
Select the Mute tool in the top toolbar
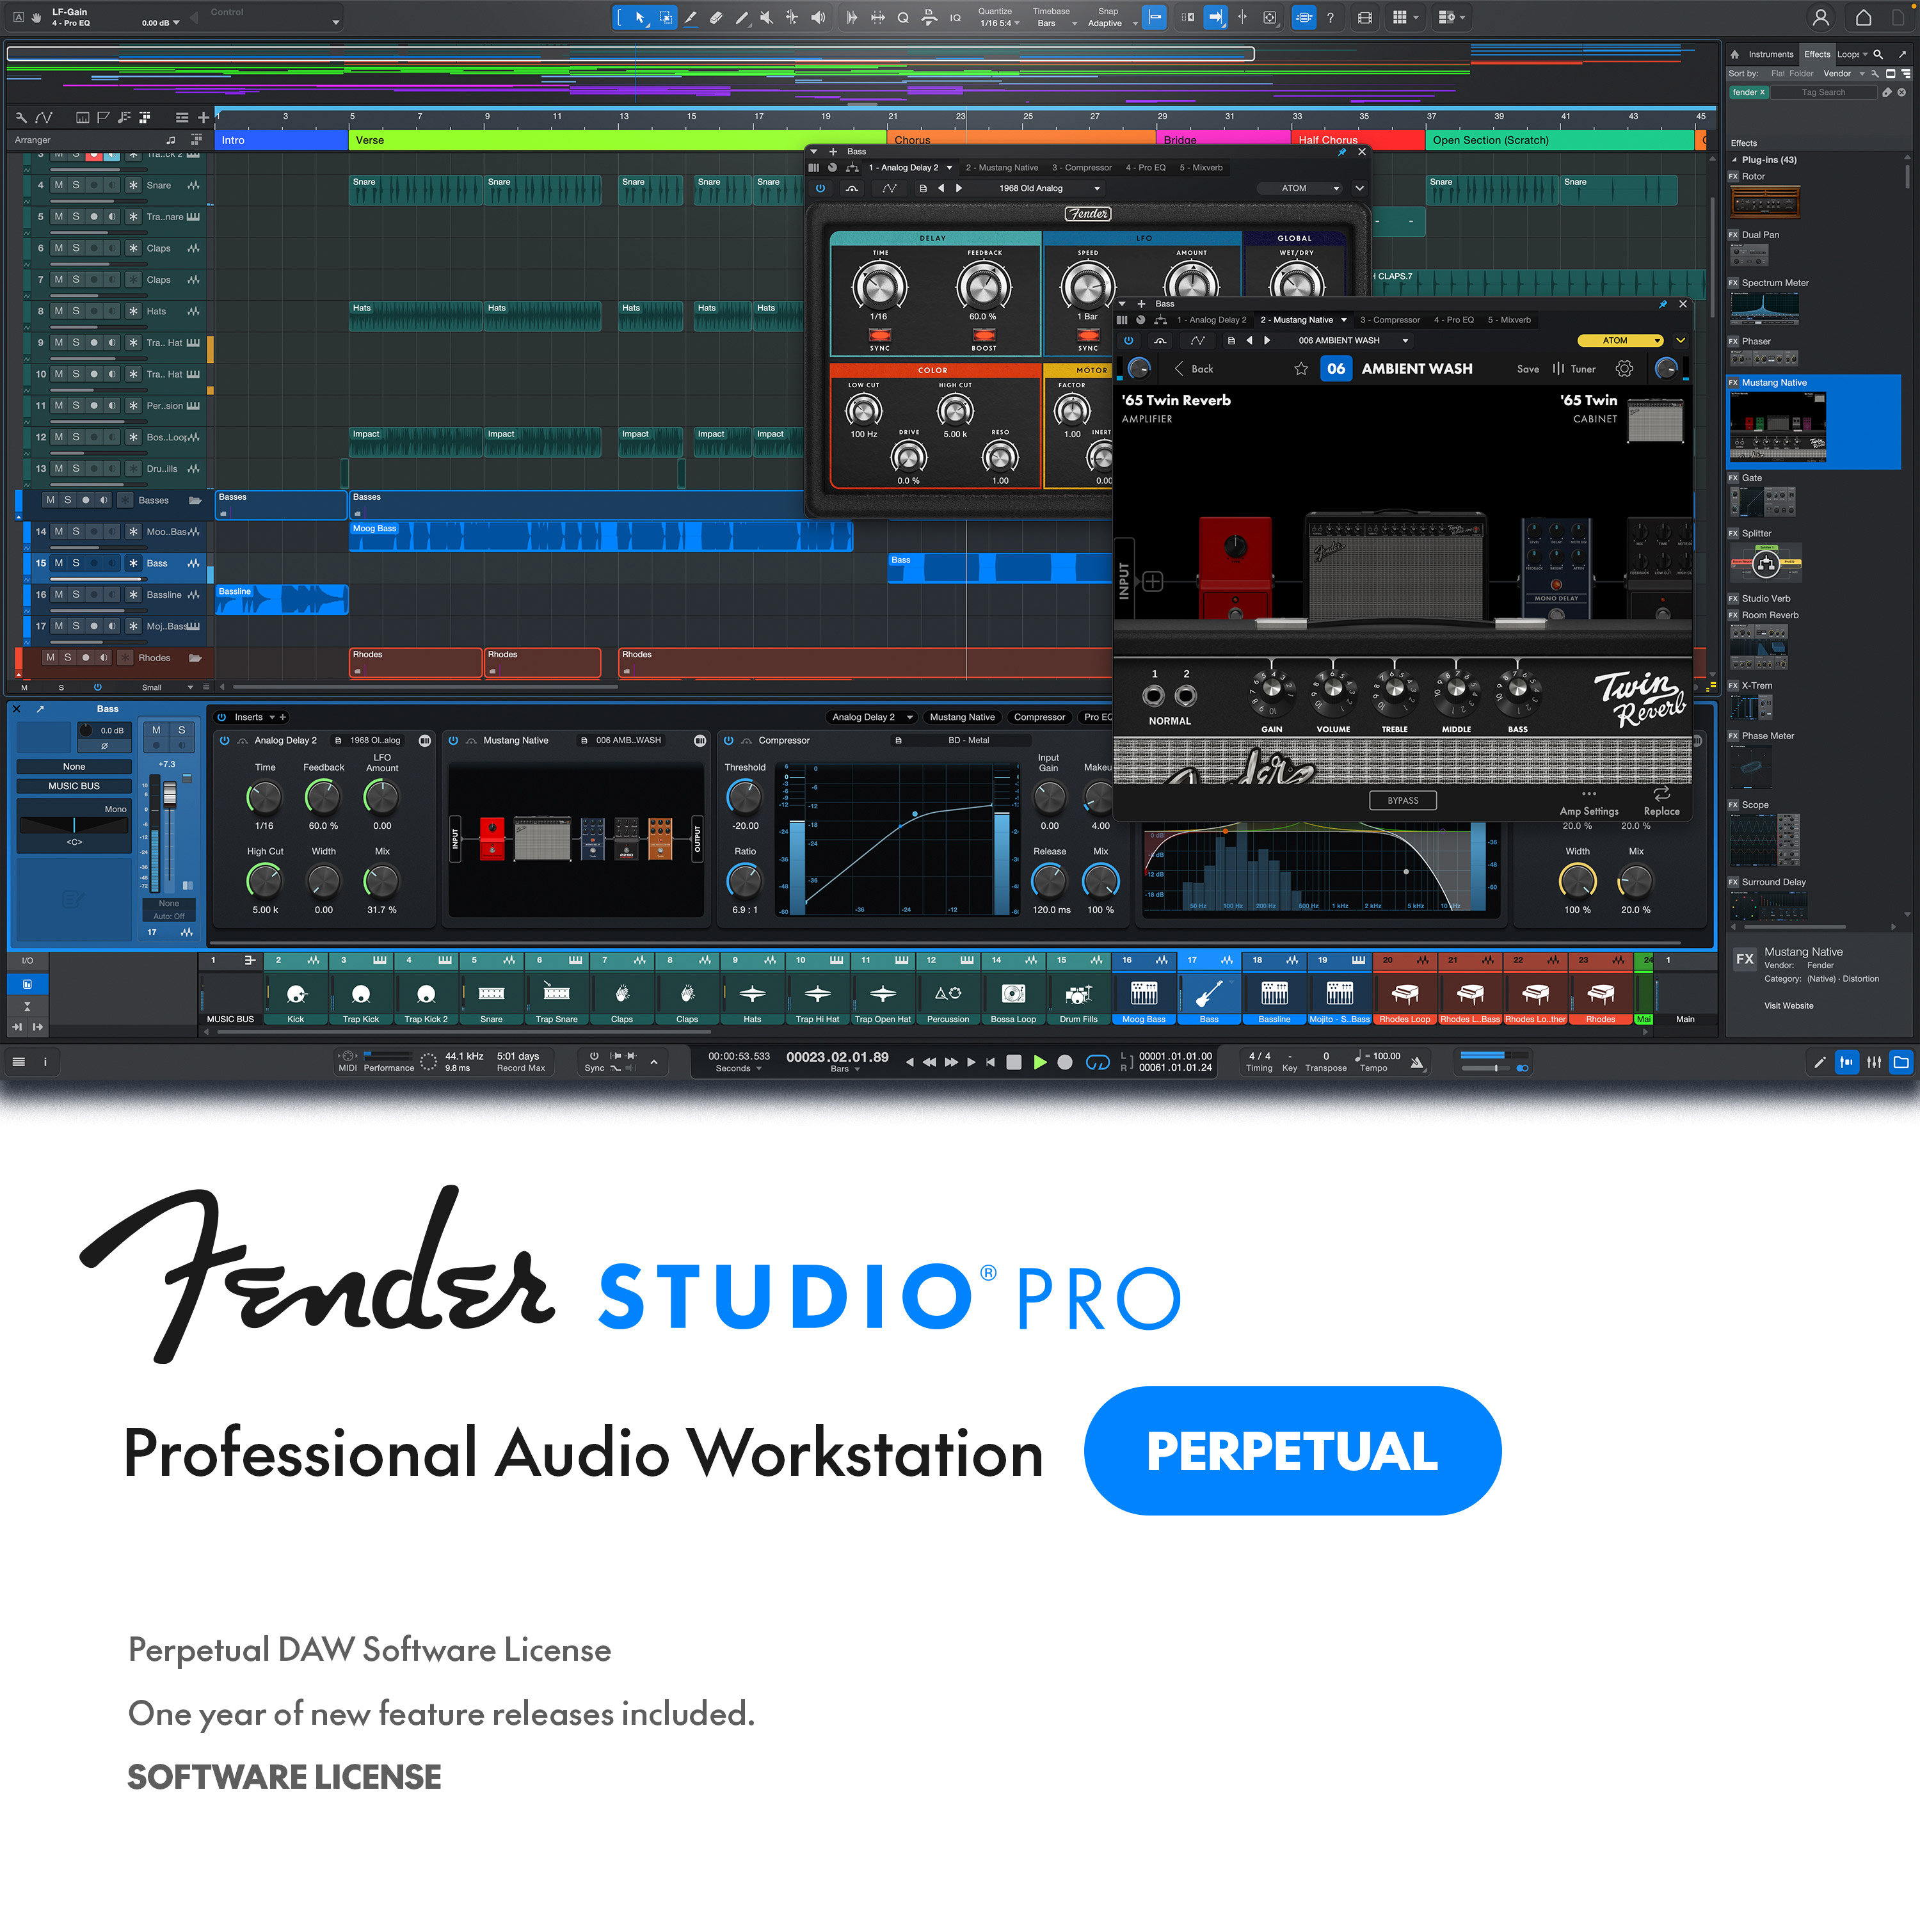click(x=766, y=17)
